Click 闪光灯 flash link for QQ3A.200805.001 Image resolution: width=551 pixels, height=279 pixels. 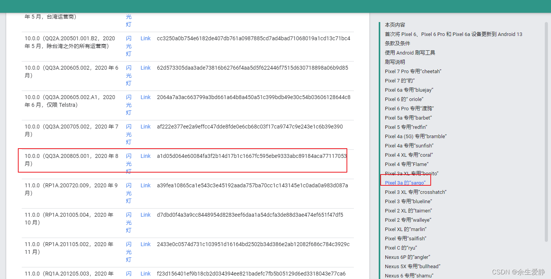pos(129,164)
